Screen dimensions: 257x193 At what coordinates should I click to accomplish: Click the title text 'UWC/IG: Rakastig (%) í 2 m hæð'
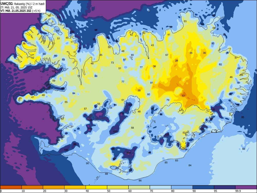click(22, 4)
